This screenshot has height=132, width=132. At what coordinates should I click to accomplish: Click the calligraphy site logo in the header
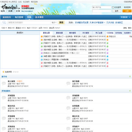coord(10,7)
